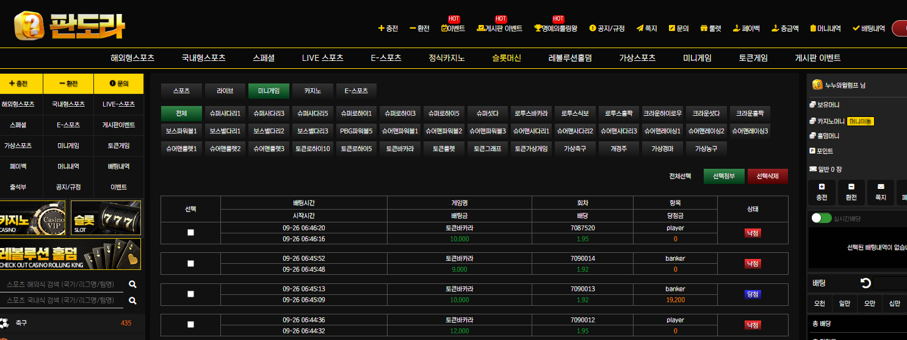The image size is (907, 340).
Task: Click the 판도라 logo in the header
Action: [x=70, y=26]
